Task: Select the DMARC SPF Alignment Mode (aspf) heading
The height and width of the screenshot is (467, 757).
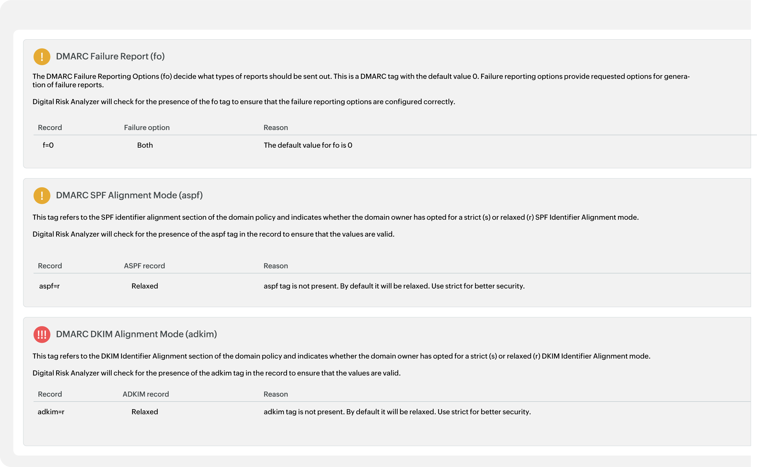Action: coord(129,195)
